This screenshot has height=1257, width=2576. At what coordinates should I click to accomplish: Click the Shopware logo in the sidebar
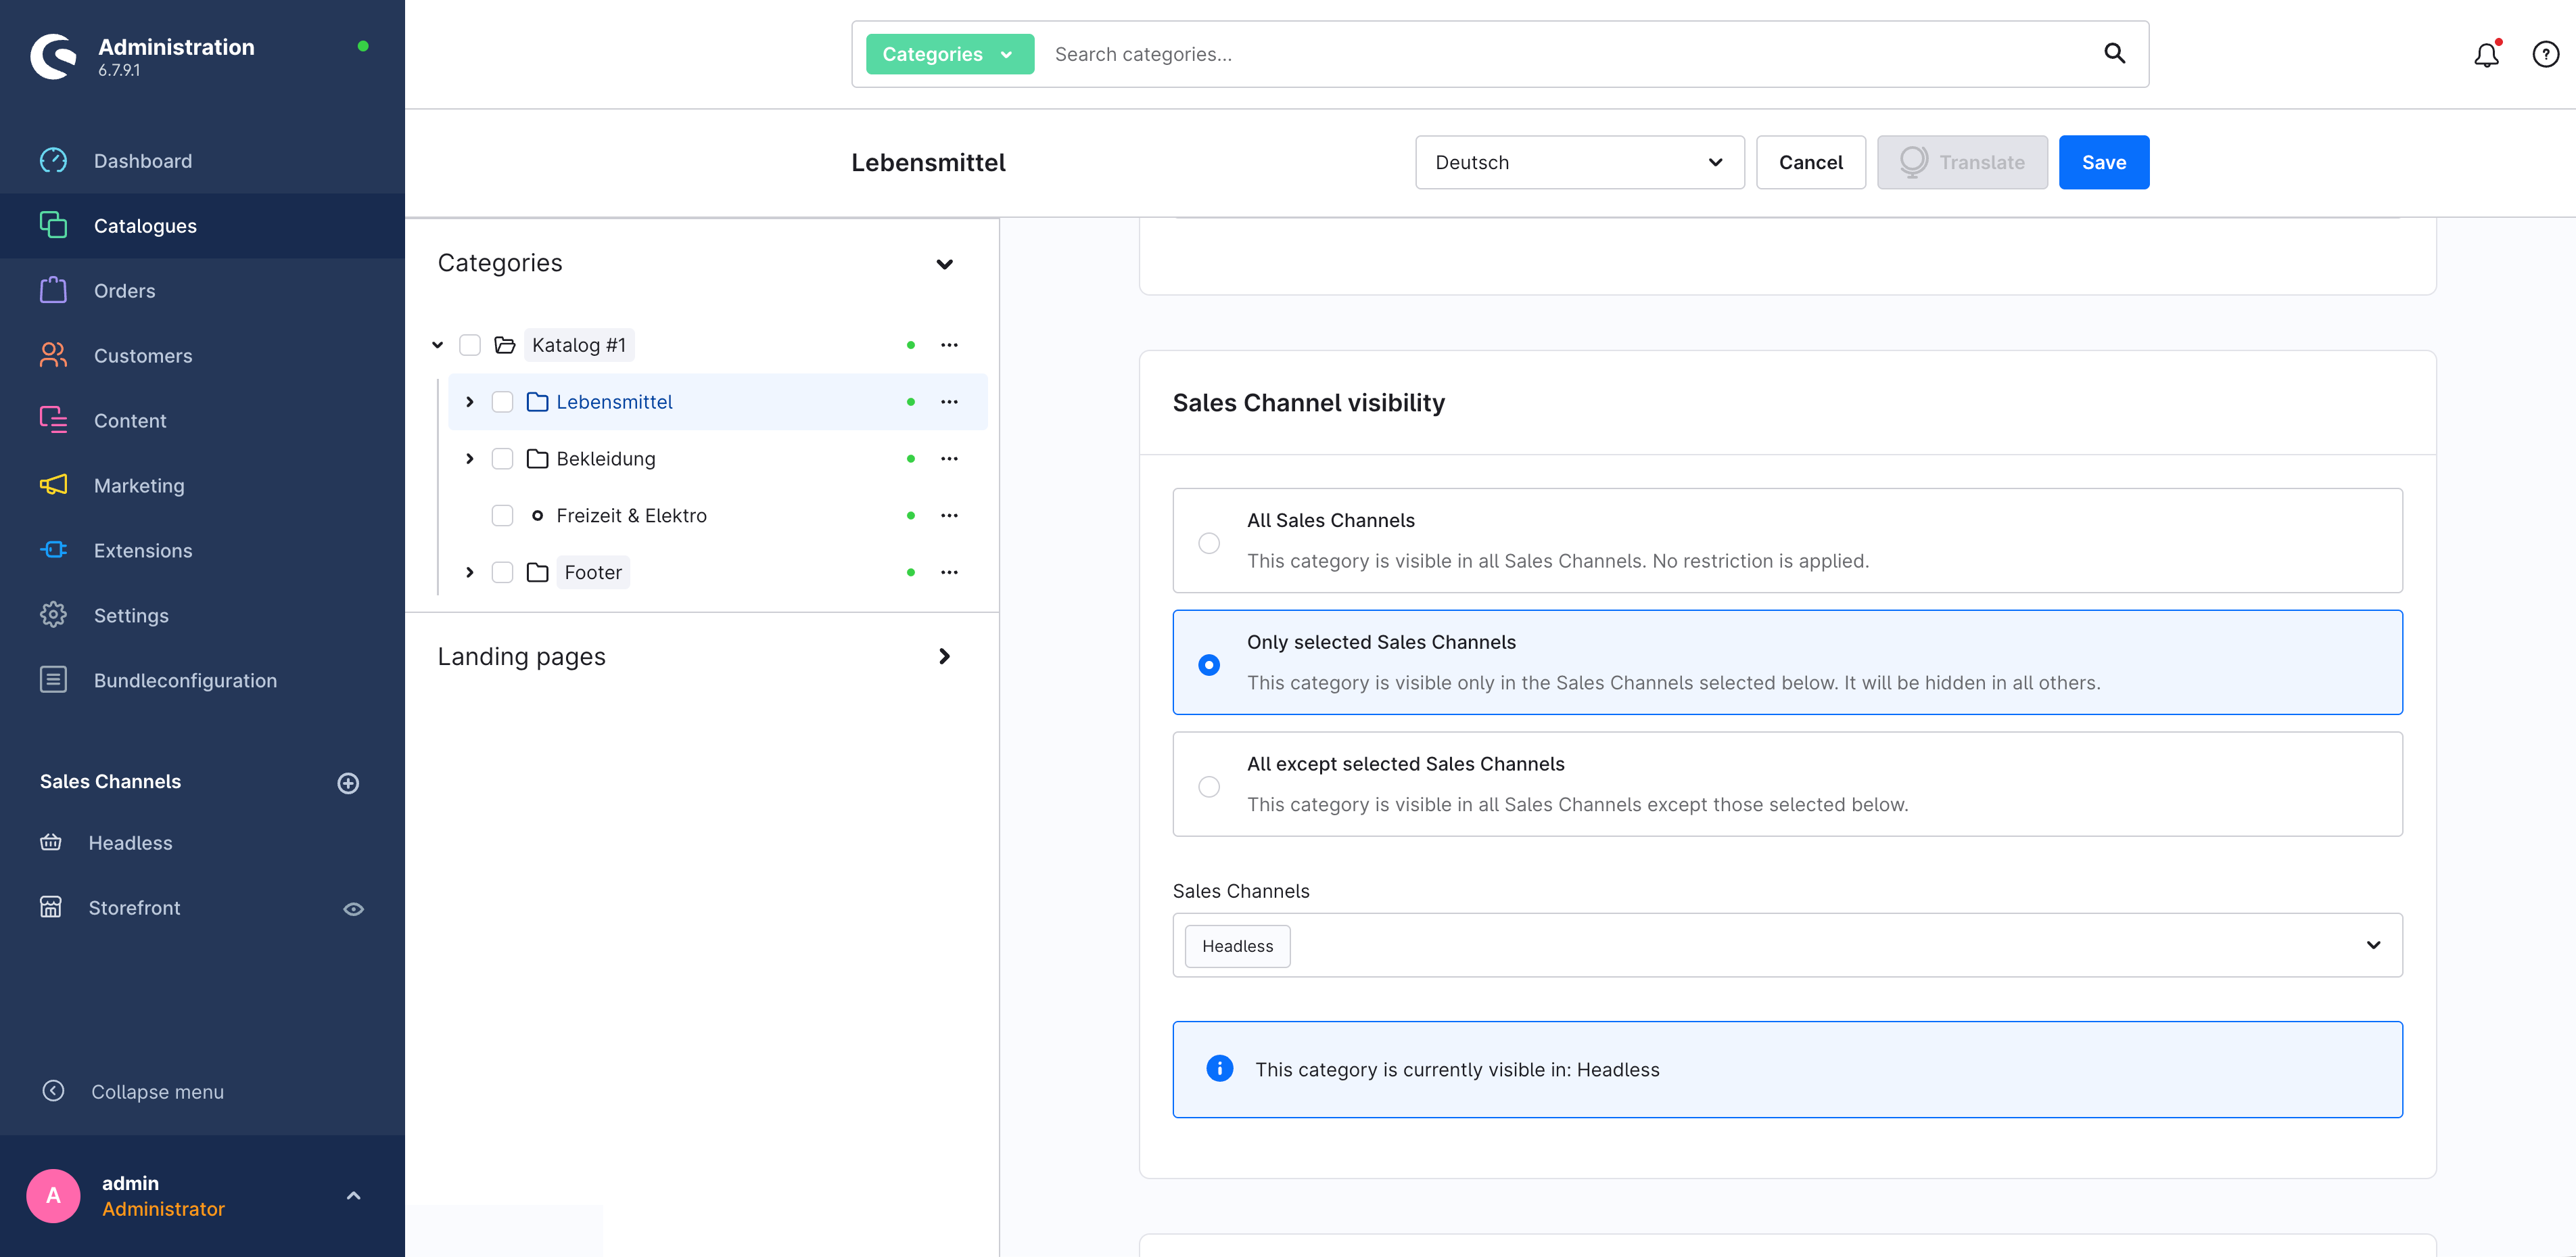[x=53, y=56]
